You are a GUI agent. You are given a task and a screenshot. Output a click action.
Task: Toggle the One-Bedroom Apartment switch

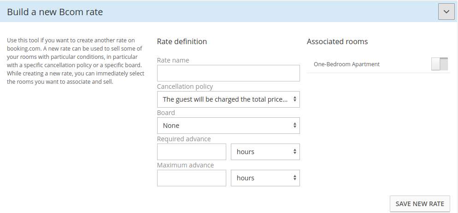point(439,64)
